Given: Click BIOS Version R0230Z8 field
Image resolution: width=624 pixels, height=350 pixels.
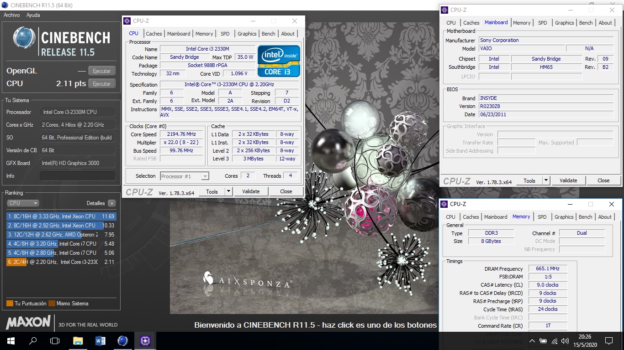Looking at the screenshot, I should point(546,106).
